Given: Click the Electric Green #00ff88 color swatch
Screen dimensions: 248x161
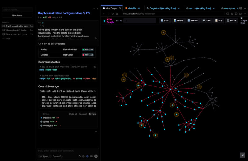Looking at the screenshot, I should tap(83, 50).
